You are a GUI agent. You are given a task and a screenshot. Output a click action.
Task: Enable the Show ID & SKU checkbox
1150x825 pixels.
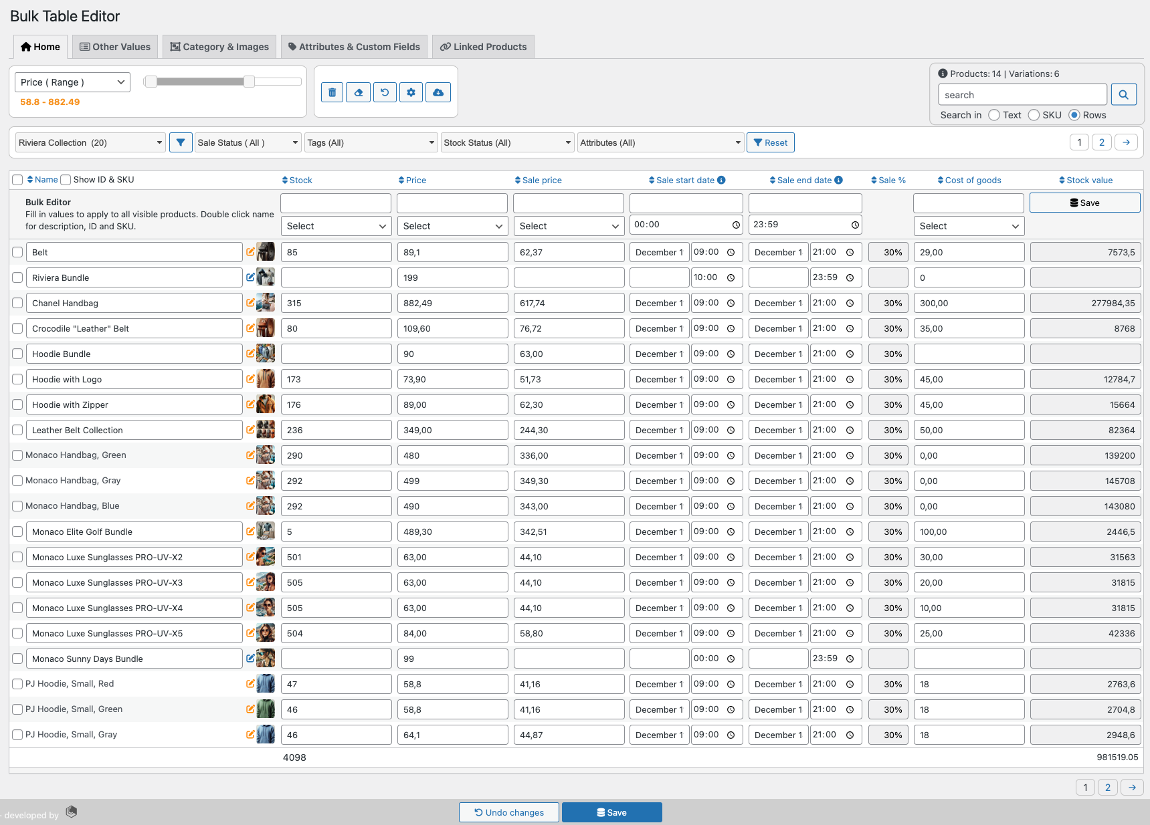click(x=66, y=179)
